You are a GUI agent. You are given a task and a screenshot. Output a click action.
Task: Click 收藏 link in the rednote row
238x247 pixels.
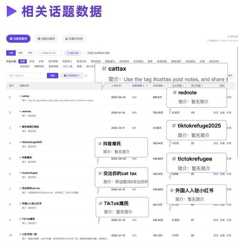click(222, 113)
